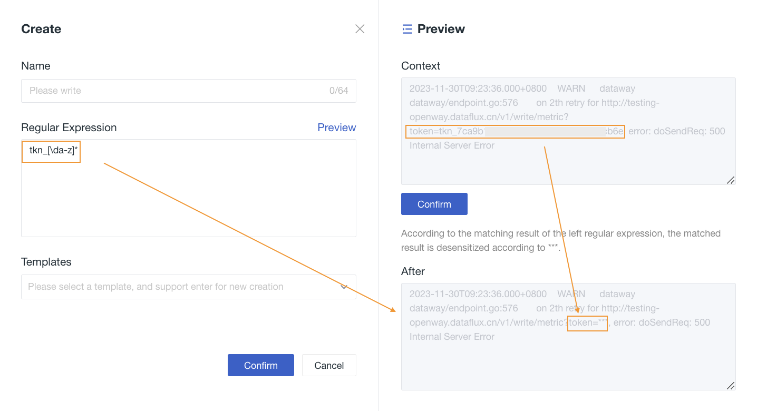Click the masked token=*** text in After

pyautogui.click(x=588, y=322)
